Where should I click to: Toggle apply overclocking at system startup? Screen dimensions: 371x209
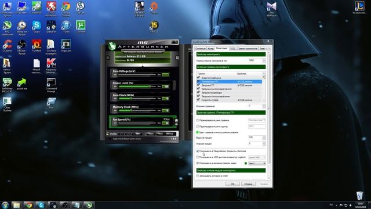click(110, 139)
